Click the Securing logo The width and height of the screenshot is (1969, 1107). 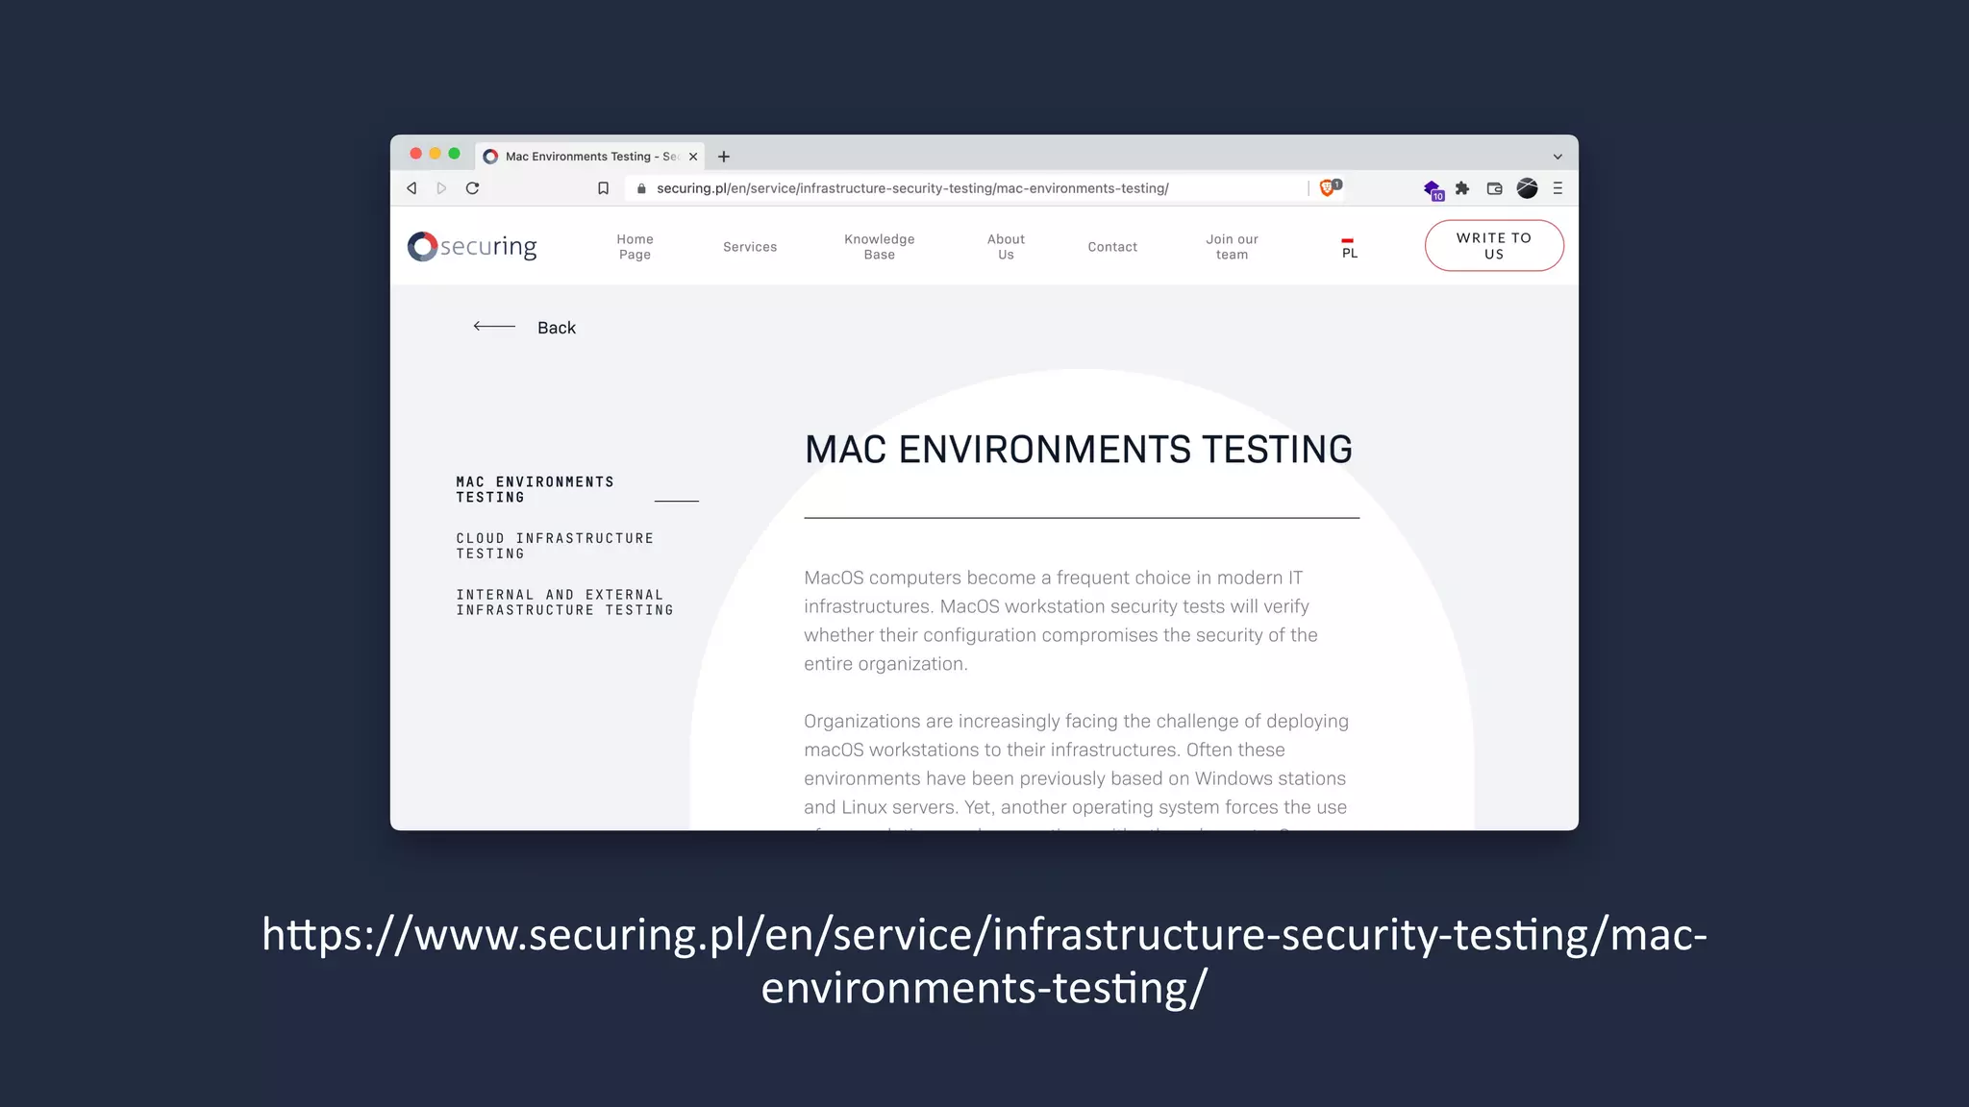(472, 247)
